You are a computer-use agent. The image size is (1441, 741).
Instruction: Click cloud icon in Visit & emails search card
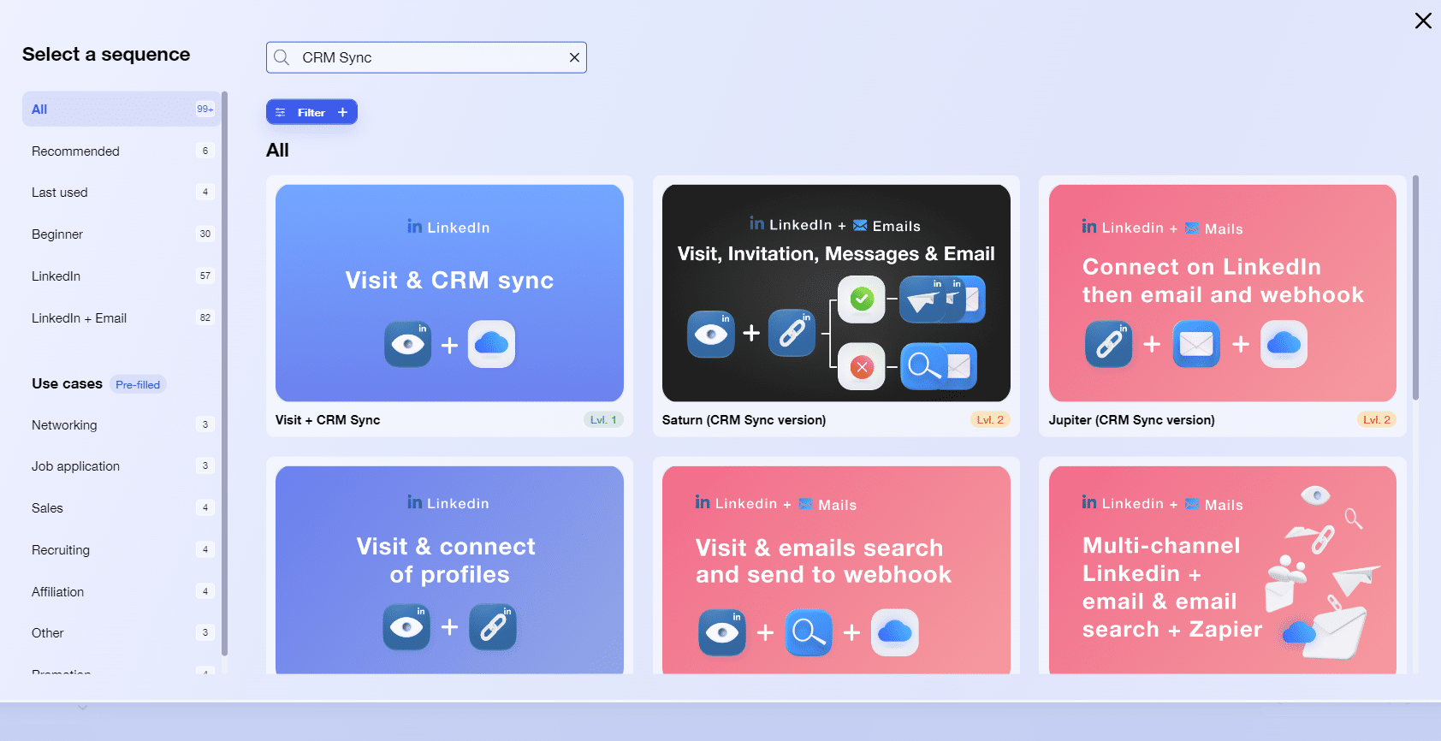point(895,632)
